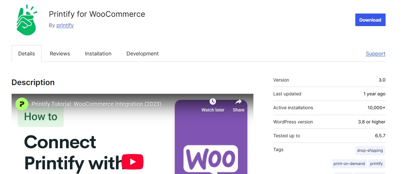Click the Watch later clock icon

[213, 102]
